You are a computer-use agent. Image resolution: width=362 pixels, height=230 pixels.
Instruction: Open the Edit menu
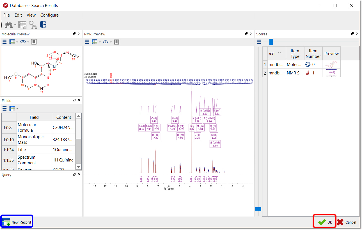tap(18, 15)
